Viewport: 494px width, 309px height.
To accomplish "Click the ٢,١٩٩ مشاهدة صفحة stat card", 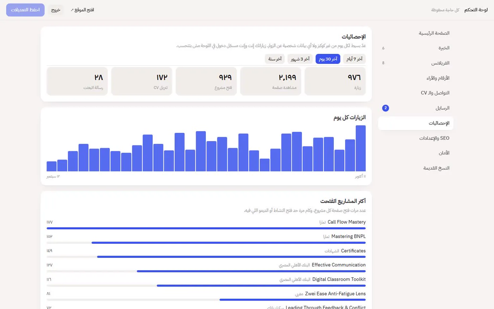I will point(271,81).
